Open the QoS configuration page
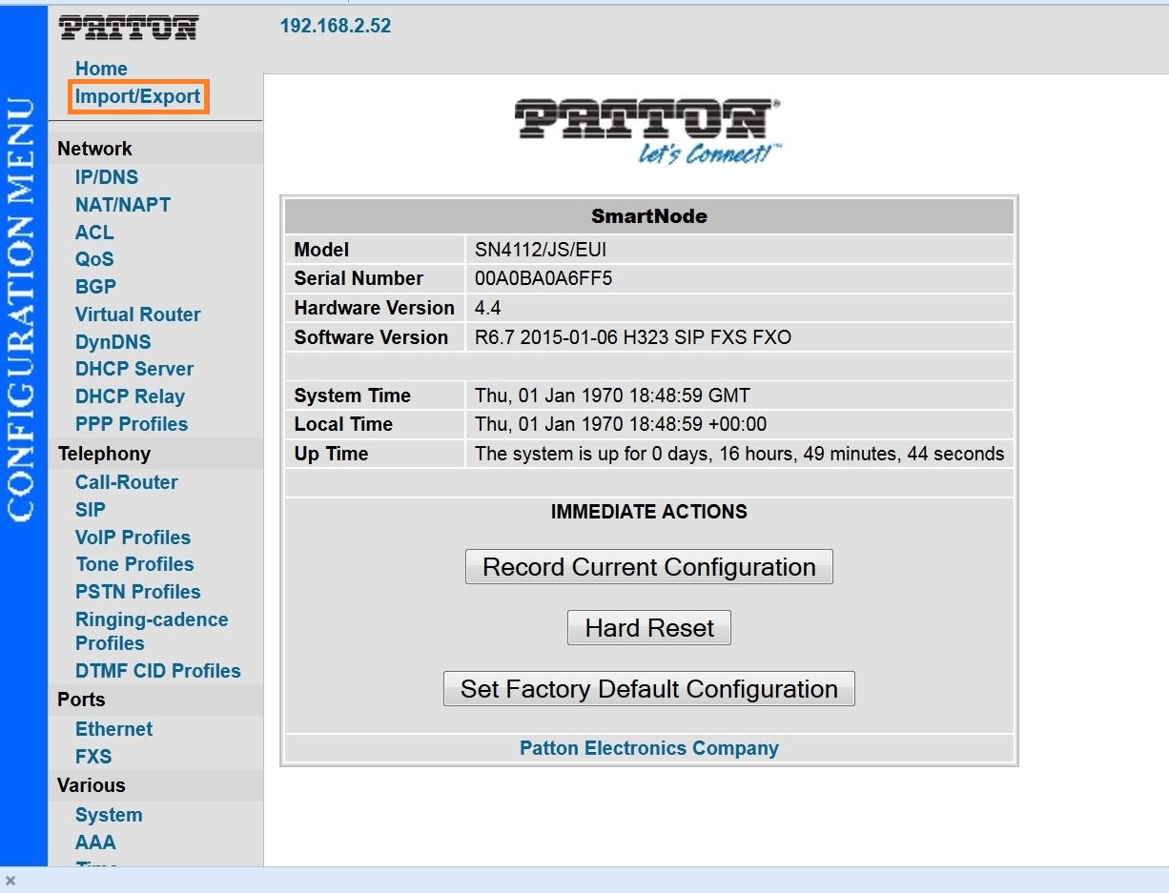The height and width of the screenshot is (893, 1169). tap(94, 259)
